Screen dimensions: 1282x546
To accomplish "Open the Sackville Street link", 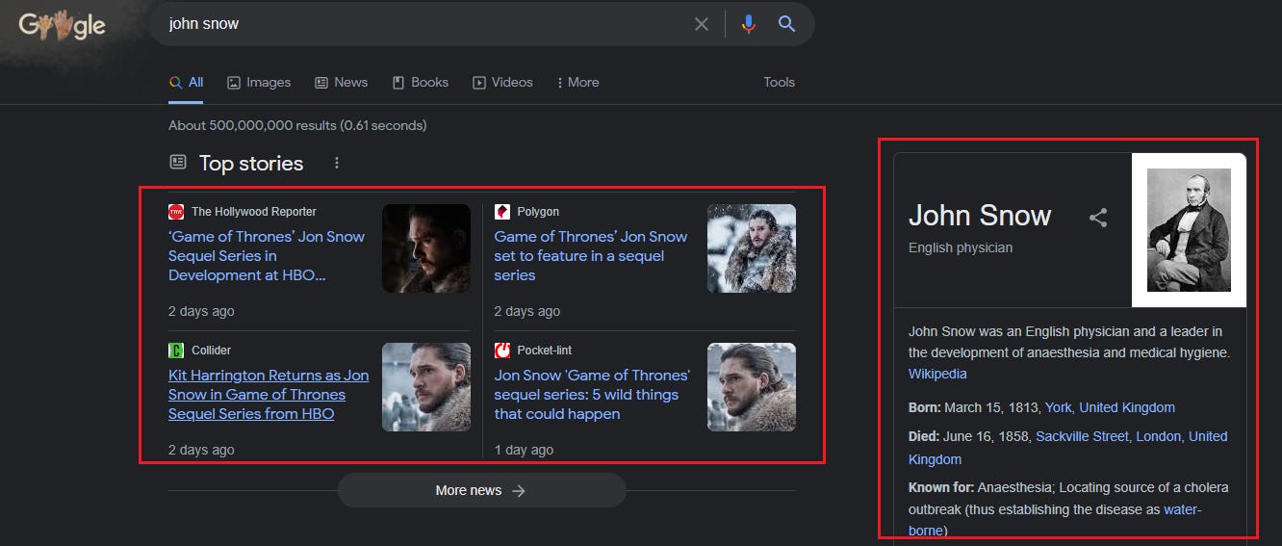I will pyautogui.click(x=1082, y=436).
